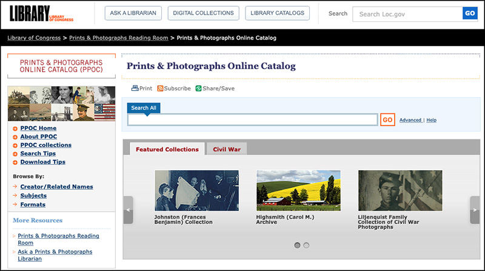The width and height of the screenshot is (485, 271).
Task: Click orange GO button for catalog search
Action: (387, 119)
